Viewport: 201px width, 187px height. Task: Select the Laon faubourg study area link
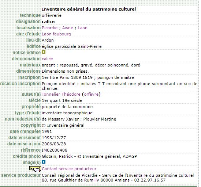click(x=56, y=34)
